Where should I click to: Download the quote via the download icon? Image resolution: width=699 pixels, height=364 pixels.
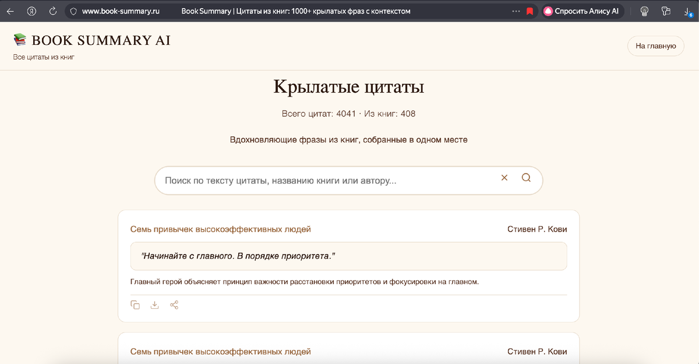pos(154,305)
